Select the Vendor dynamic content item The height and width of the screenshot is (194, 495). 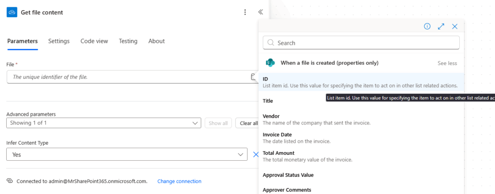click(361, 119)
